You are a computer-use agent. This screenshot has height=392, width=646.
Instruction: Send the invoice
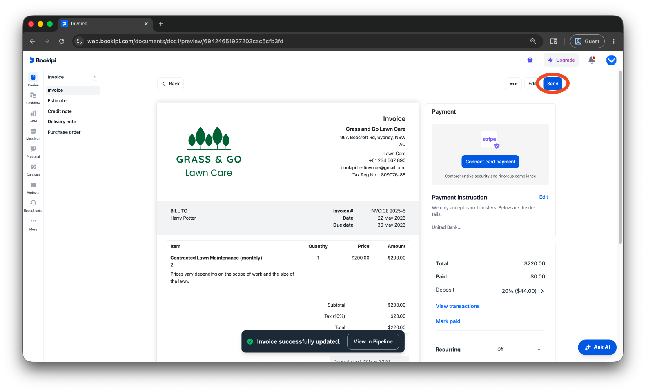click(552, 84)
